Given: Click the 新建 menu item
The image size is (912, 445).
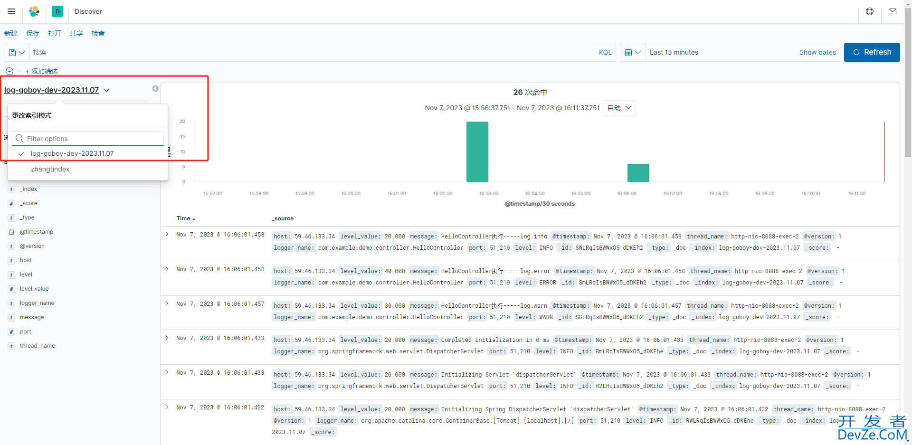Looking at the screenshot, I should click(x=11, y=33).
